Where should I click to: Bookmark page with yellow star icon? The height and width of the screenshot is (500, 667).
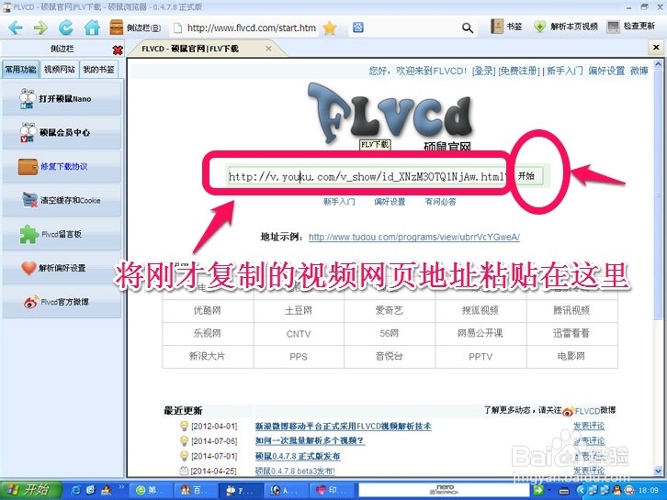(330, 28)
